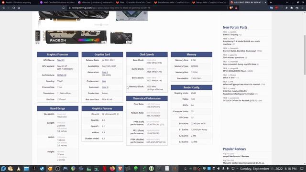
Task: Switch to Setup Wiki CoreCtrl tab
Action: pyautogui.click(x=210, y=2)
